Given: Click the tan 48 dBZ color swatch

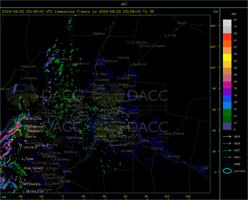Looking at the screenshot, I should [x=227, y=71].
